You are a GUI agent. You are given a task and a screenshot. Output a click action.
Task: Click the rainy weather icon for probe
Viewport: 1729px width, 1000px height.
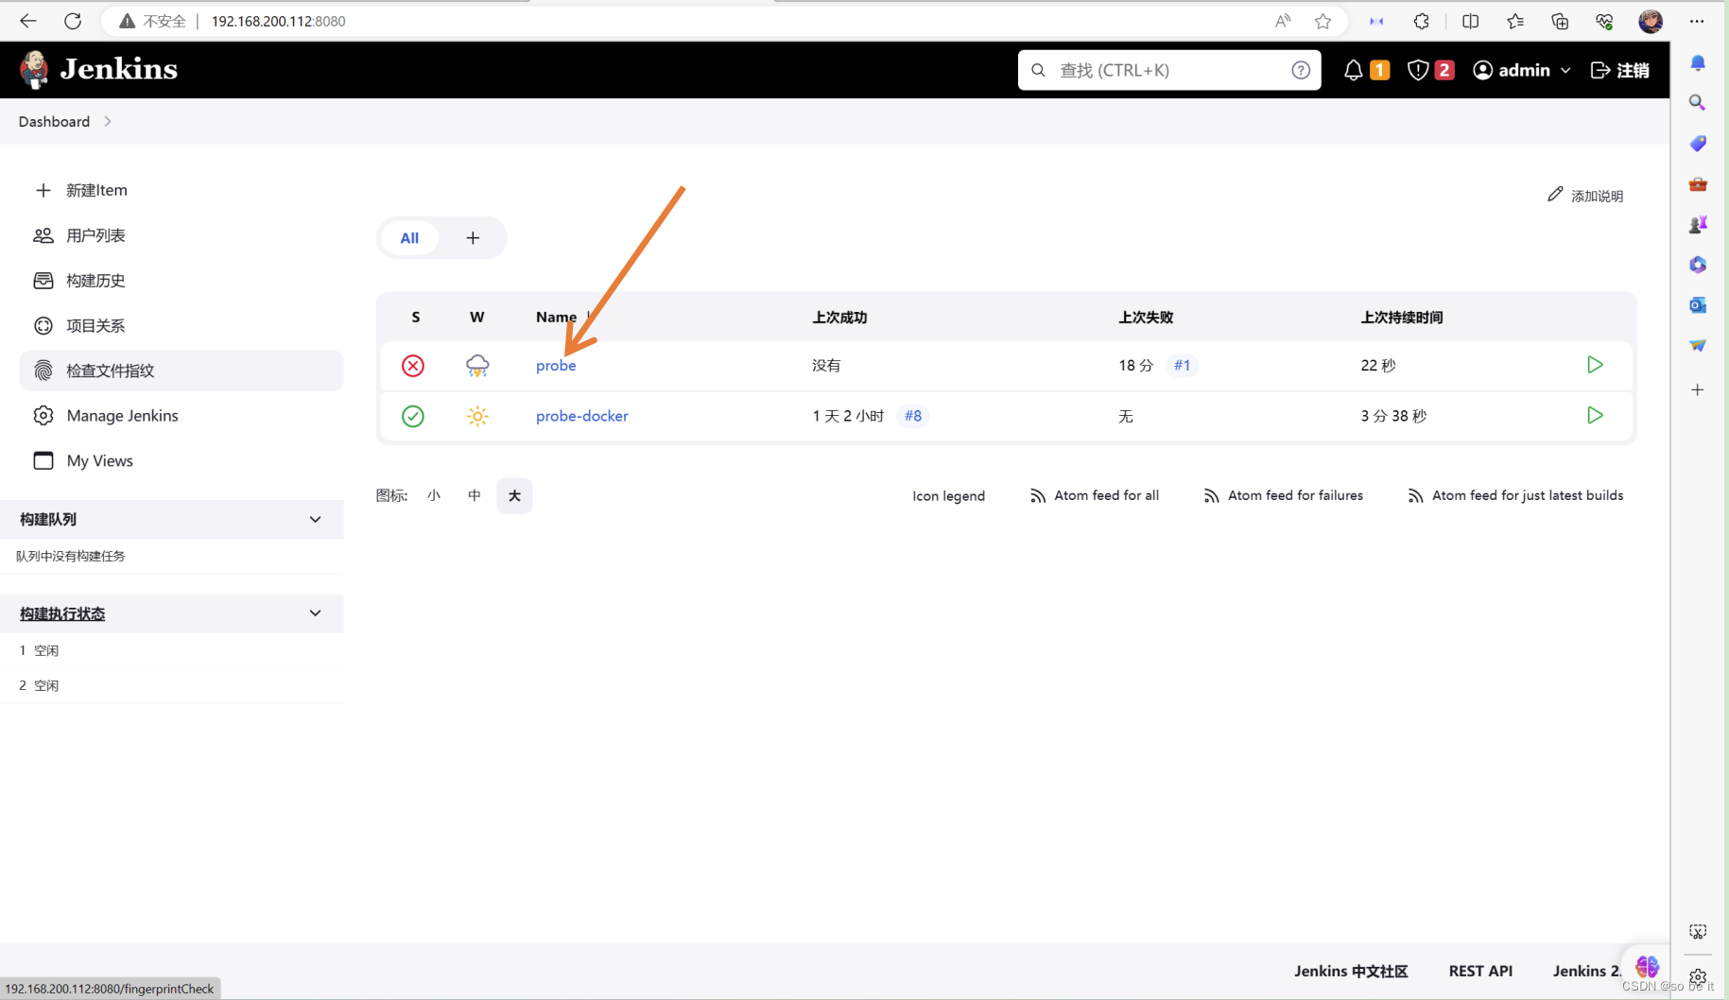point(477,366)
